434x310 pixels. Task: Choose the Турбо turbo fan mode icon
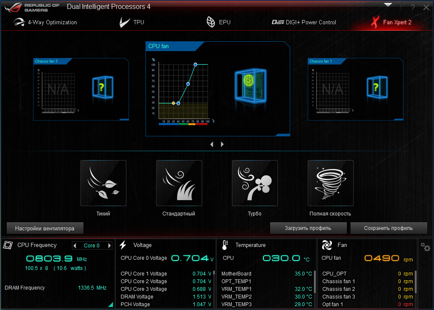click(254, 183)
